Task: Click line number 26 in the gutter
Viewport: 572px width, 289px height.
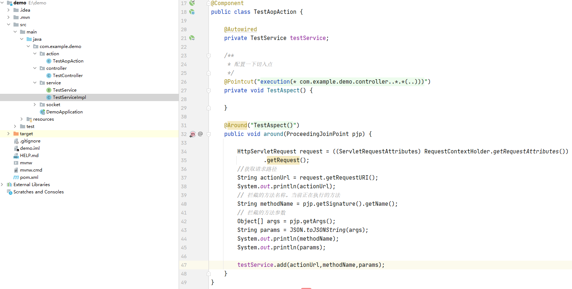Action: click(184, 82)
